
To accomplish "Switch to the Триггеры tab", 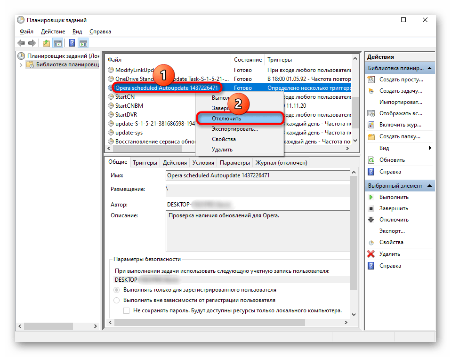I will (145, 163).
